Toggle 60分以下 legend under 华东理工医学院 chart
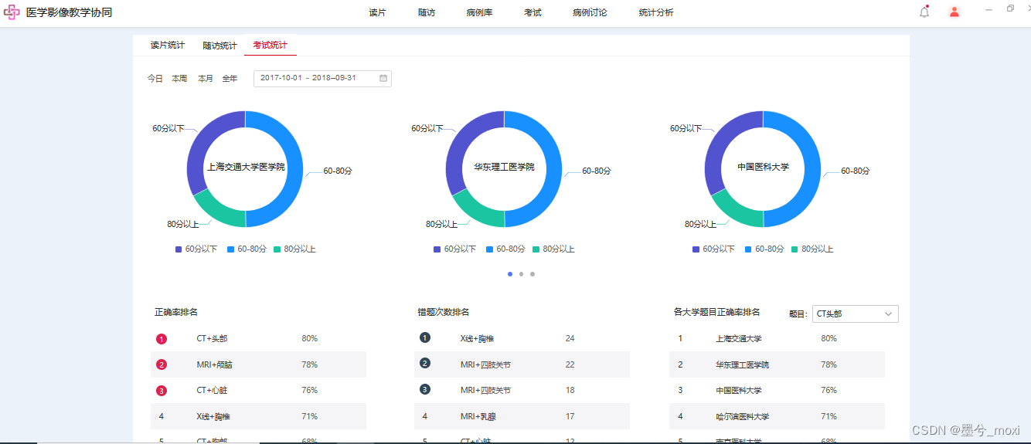 (455, 249)
